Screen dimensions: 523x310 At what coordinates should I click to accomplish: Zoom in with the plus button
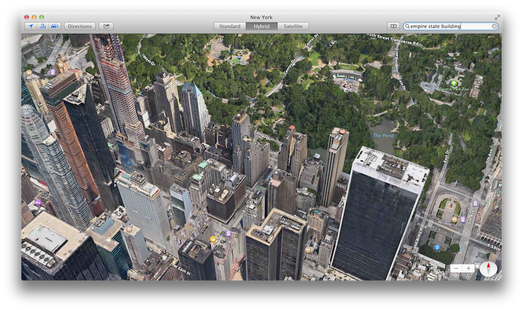pos(468,268)
